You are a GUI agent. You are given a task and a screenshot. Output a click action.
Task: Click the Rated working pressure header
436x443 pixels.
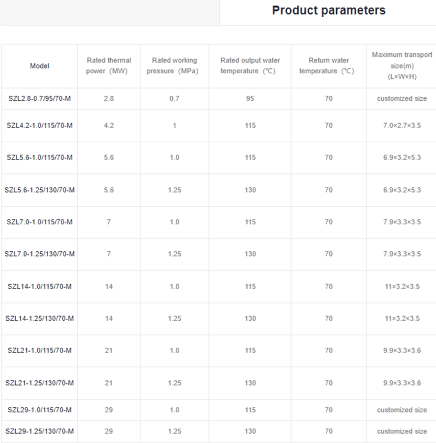tap(174, 65)
